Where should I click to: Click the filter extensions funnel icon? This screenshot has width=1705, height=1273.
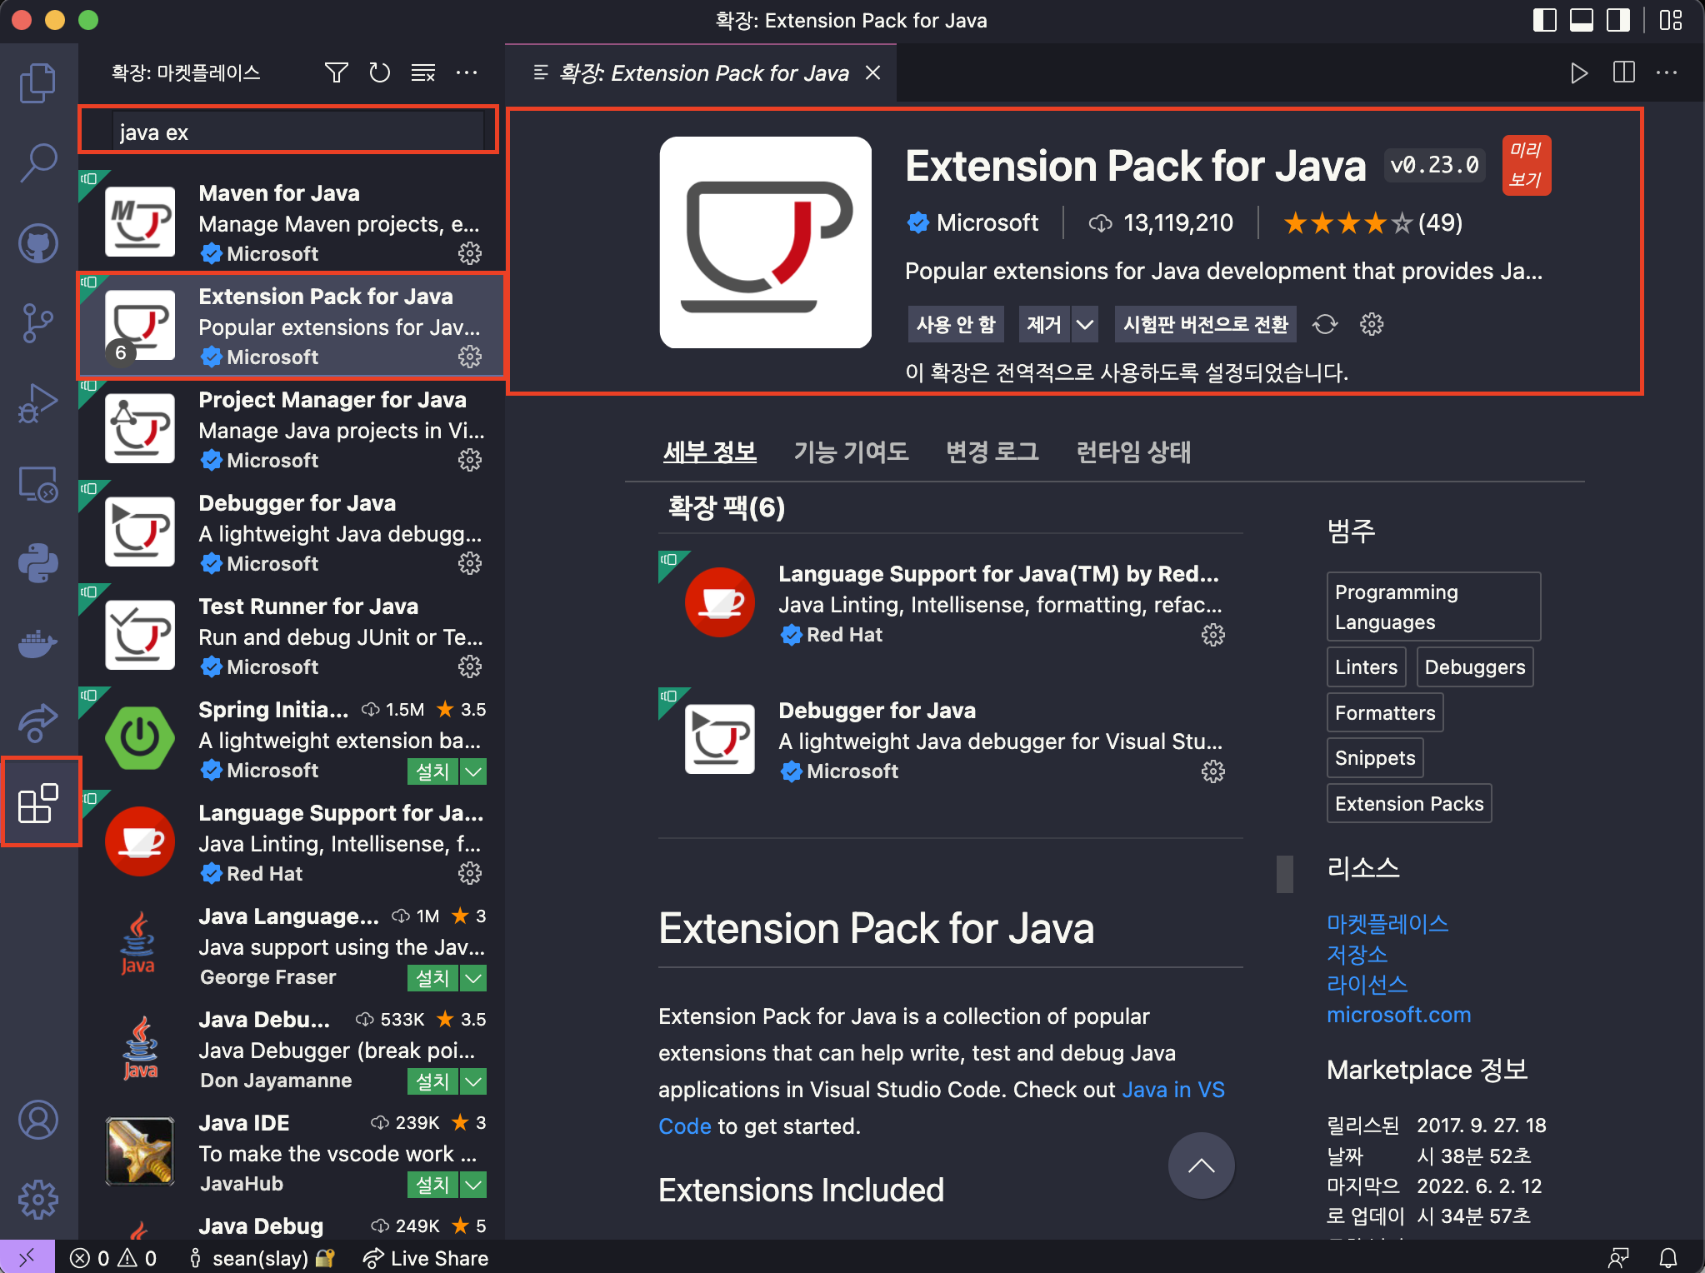336,73
